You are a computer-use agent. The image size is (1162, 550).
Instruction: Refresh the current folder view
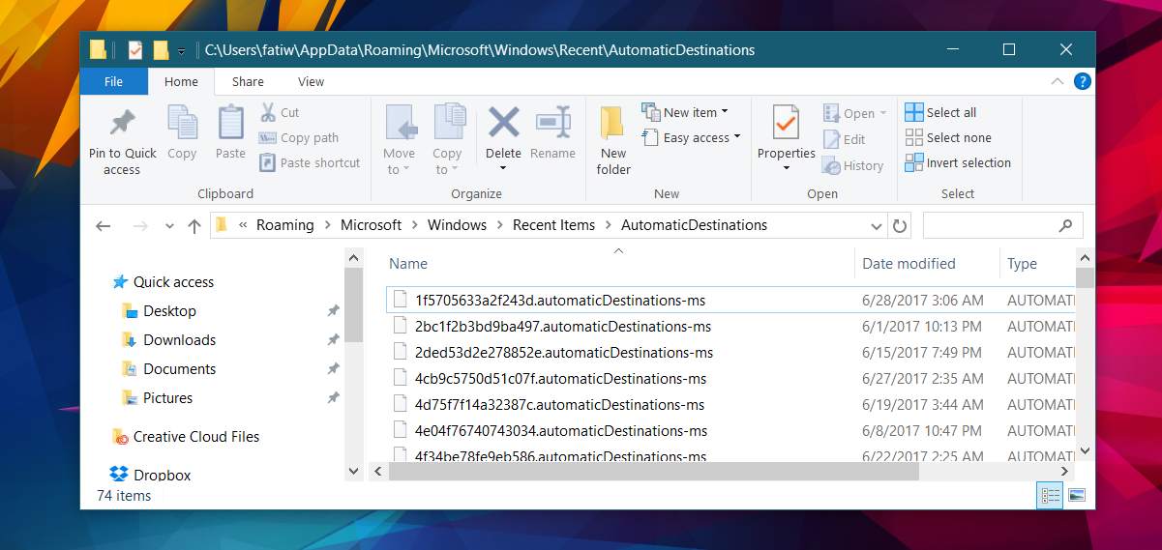(x=900, y=225)
